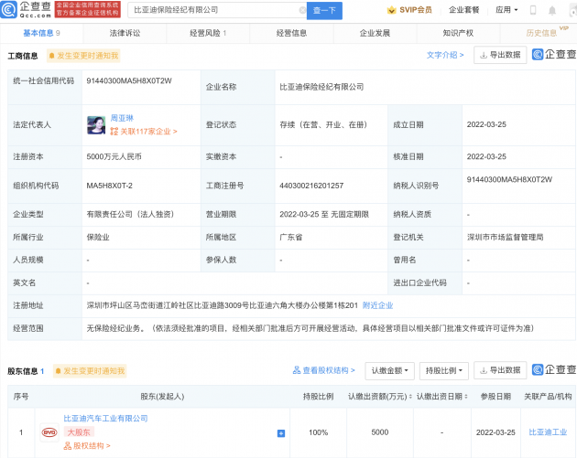
Task: Switch to 法律诉讼 tab
Action: pyautogui.click(x=125, y=33)
